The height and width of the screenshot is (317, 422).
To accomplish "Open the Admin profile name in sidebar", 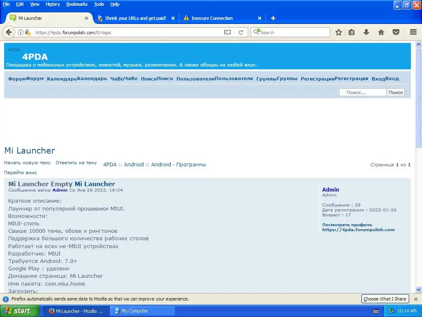I will [331, 189].
